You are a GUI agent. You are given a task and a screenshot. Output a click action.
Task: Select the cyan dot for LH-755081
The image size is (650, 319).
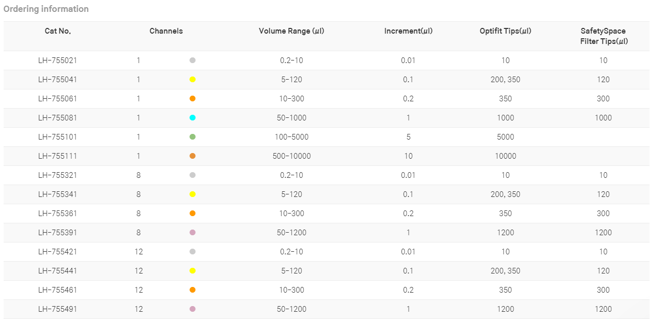pos(192,118)
